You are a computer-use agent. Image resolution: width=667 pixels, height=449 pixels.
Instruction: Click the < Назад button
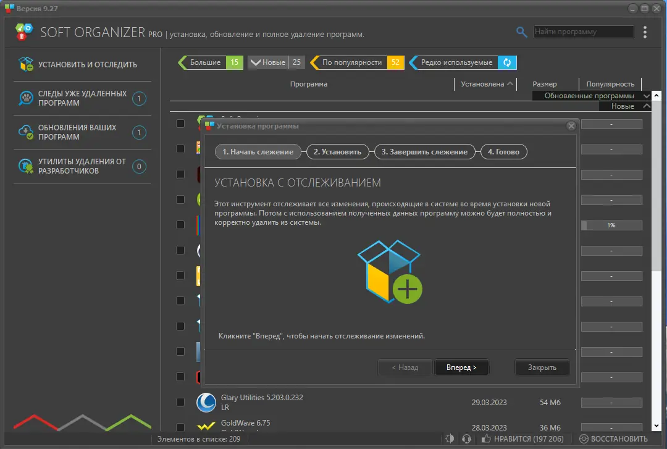point(405,367)
